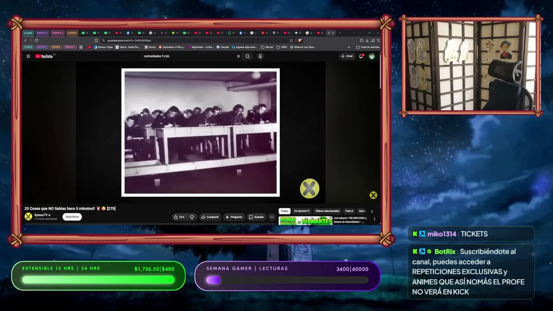Open the COFRES tab group
The image size is (553, 311).
click(x=72, y=33)
